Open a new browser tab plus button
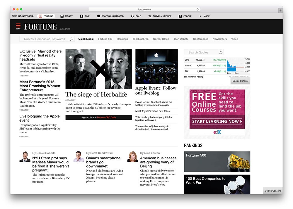 pyautogui.click(x=280, y=11)
